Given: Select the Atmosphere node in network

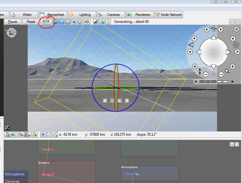Looking at the screenshot, I should pyautogui.click(x=132, y=174).
